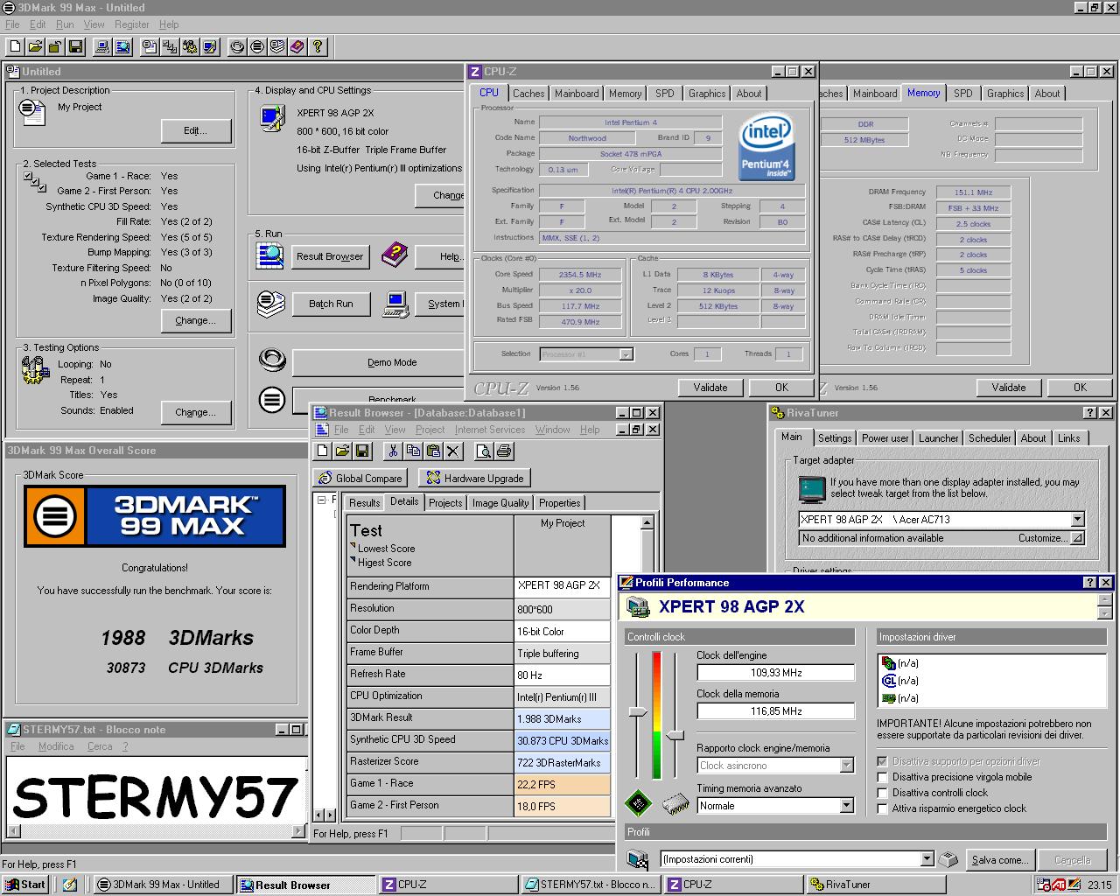
Task: Expand the Customize... arrow in RivaTuner
Action: pos(1077,538)
